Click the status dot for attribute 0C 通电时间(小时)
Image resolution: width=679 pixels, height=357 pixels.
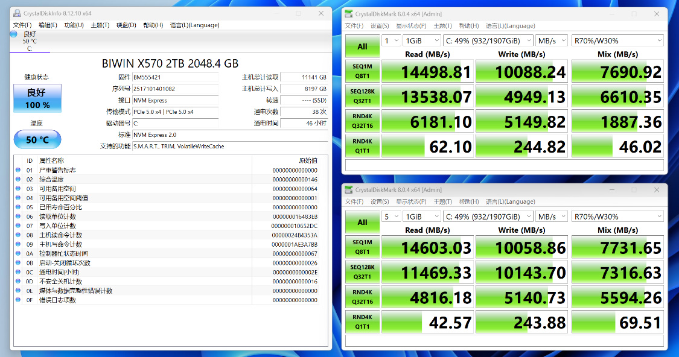[18, 272]
